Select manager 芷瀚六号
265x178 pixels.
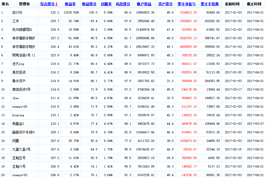(19, 167)
